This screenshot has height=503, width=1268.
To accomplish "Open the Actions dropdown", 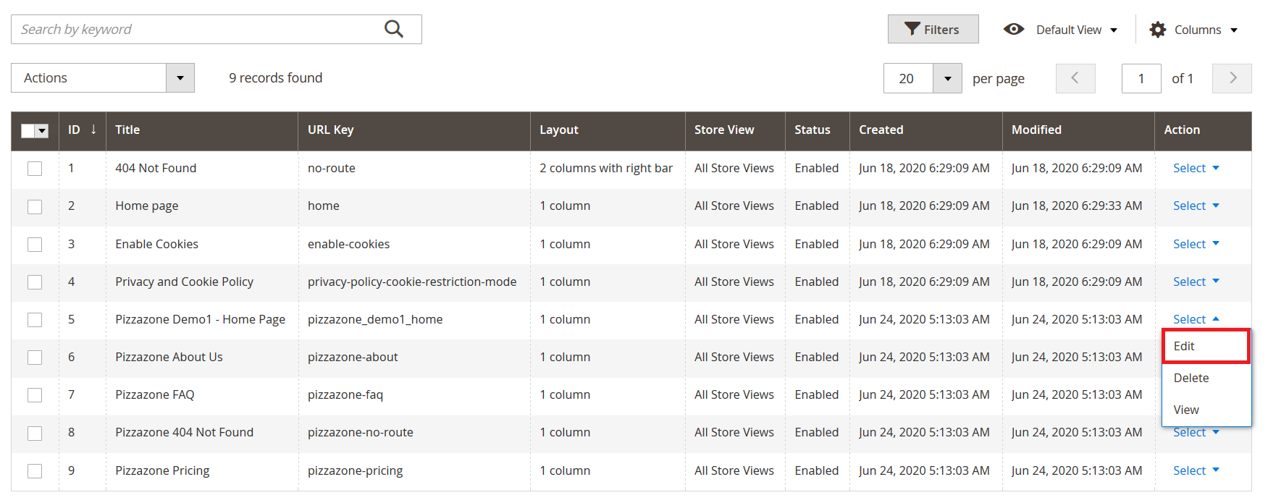I will click(103, 78).
